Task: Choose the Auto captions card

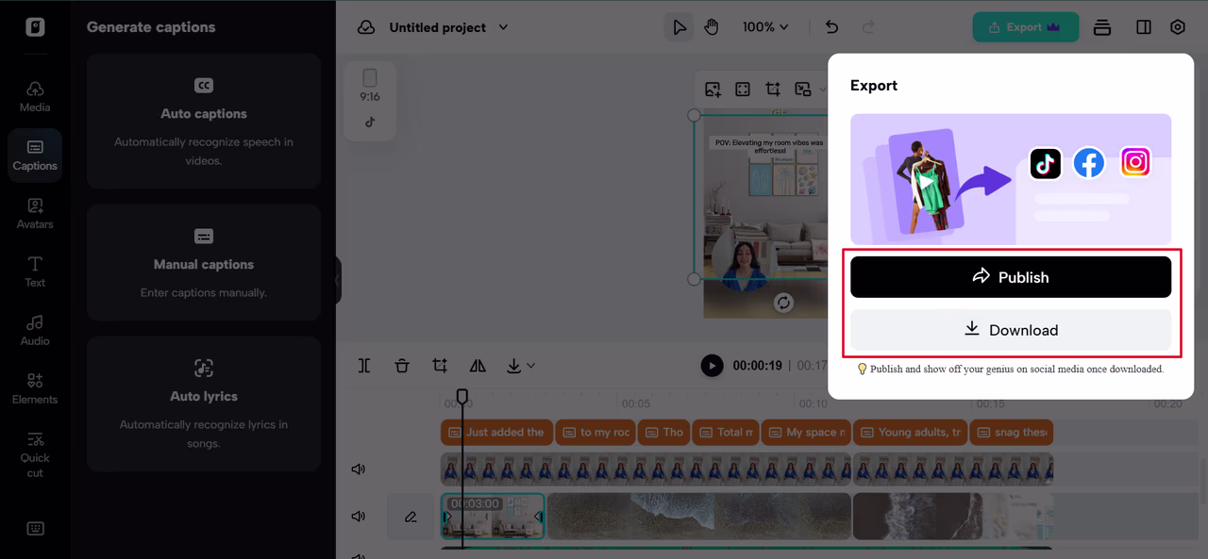Action: click(x=204, y=122)
